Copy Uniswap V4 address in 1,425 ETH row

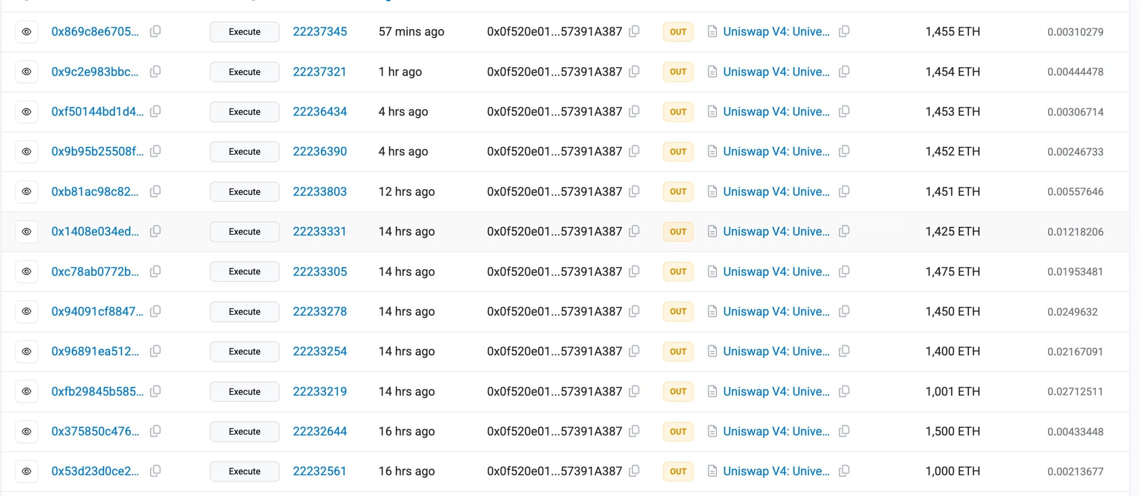[844, 231]
